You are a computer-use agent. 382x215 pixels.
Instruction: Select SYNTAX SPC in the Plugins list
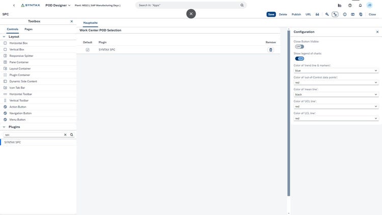point(38,142)
